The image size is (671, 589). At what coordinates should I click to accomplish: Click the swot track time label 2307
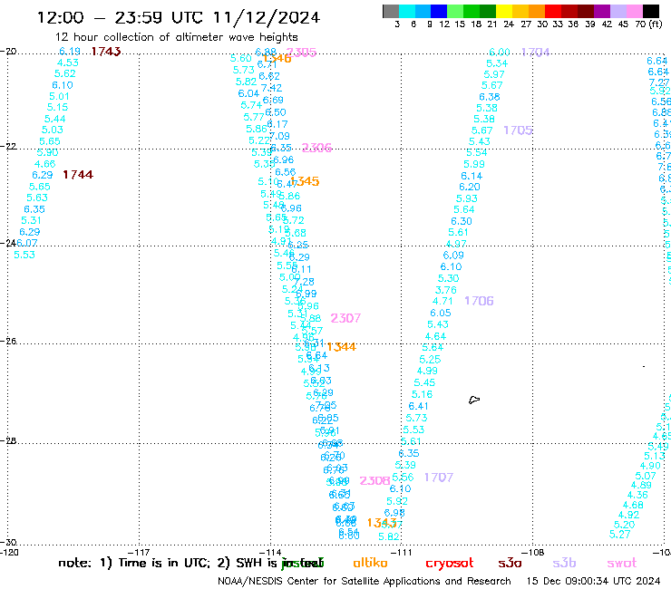click(345, 318)
